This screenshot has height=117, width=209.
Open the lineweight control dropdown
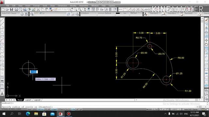(122, 14)
